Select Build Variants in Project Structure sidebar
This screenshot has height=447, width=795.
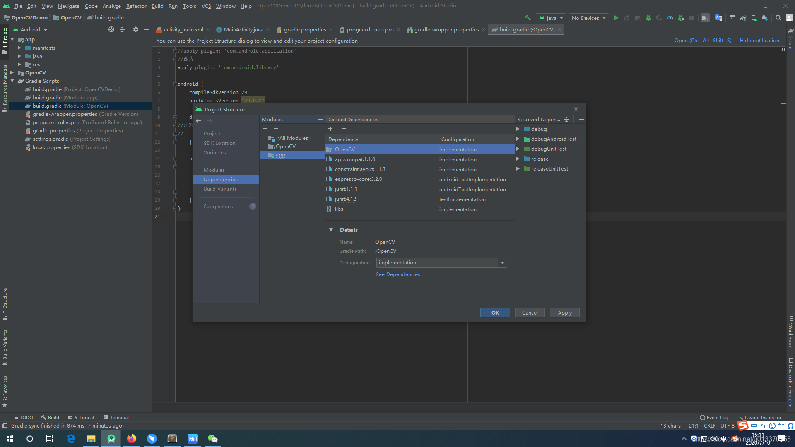220,189
